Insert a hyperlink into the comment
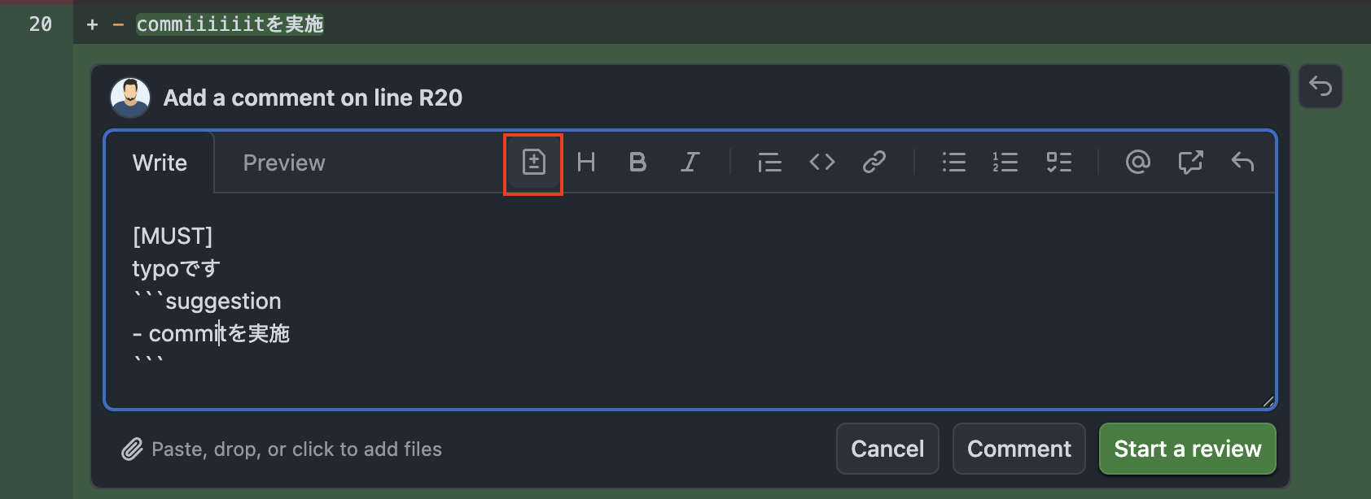 click(x=874, y=163)
